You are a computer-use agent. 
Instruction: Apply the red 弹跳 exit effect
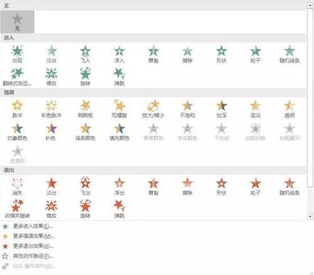click(x=119, y=209)
